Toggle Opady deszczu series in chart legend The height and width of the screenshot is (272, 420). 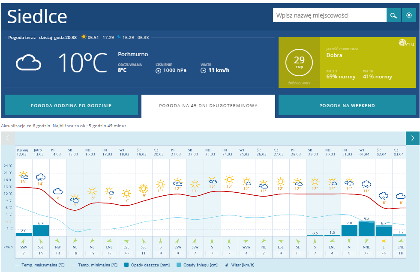click(x=148, y=265)
